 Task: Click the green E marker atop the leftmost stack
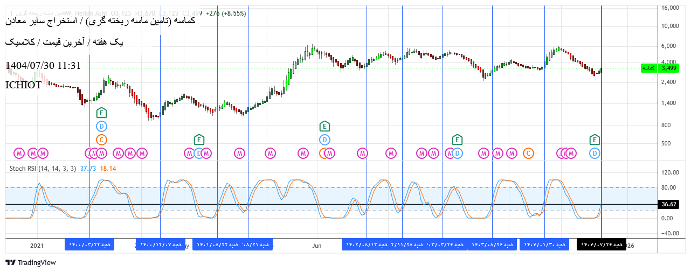(x=101, y=113)
